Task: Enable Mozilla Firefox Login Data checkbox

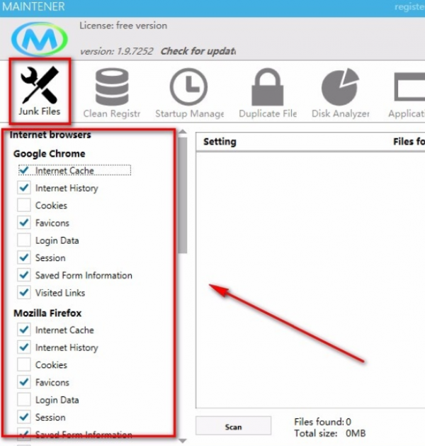Action: 24,400
